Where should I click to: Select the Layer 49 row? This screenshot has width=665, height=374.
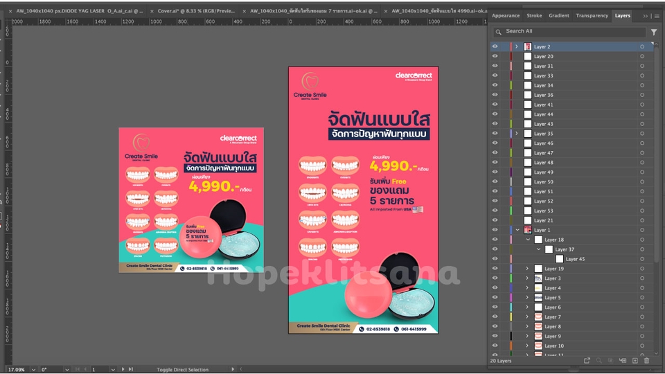click(571, 172)
